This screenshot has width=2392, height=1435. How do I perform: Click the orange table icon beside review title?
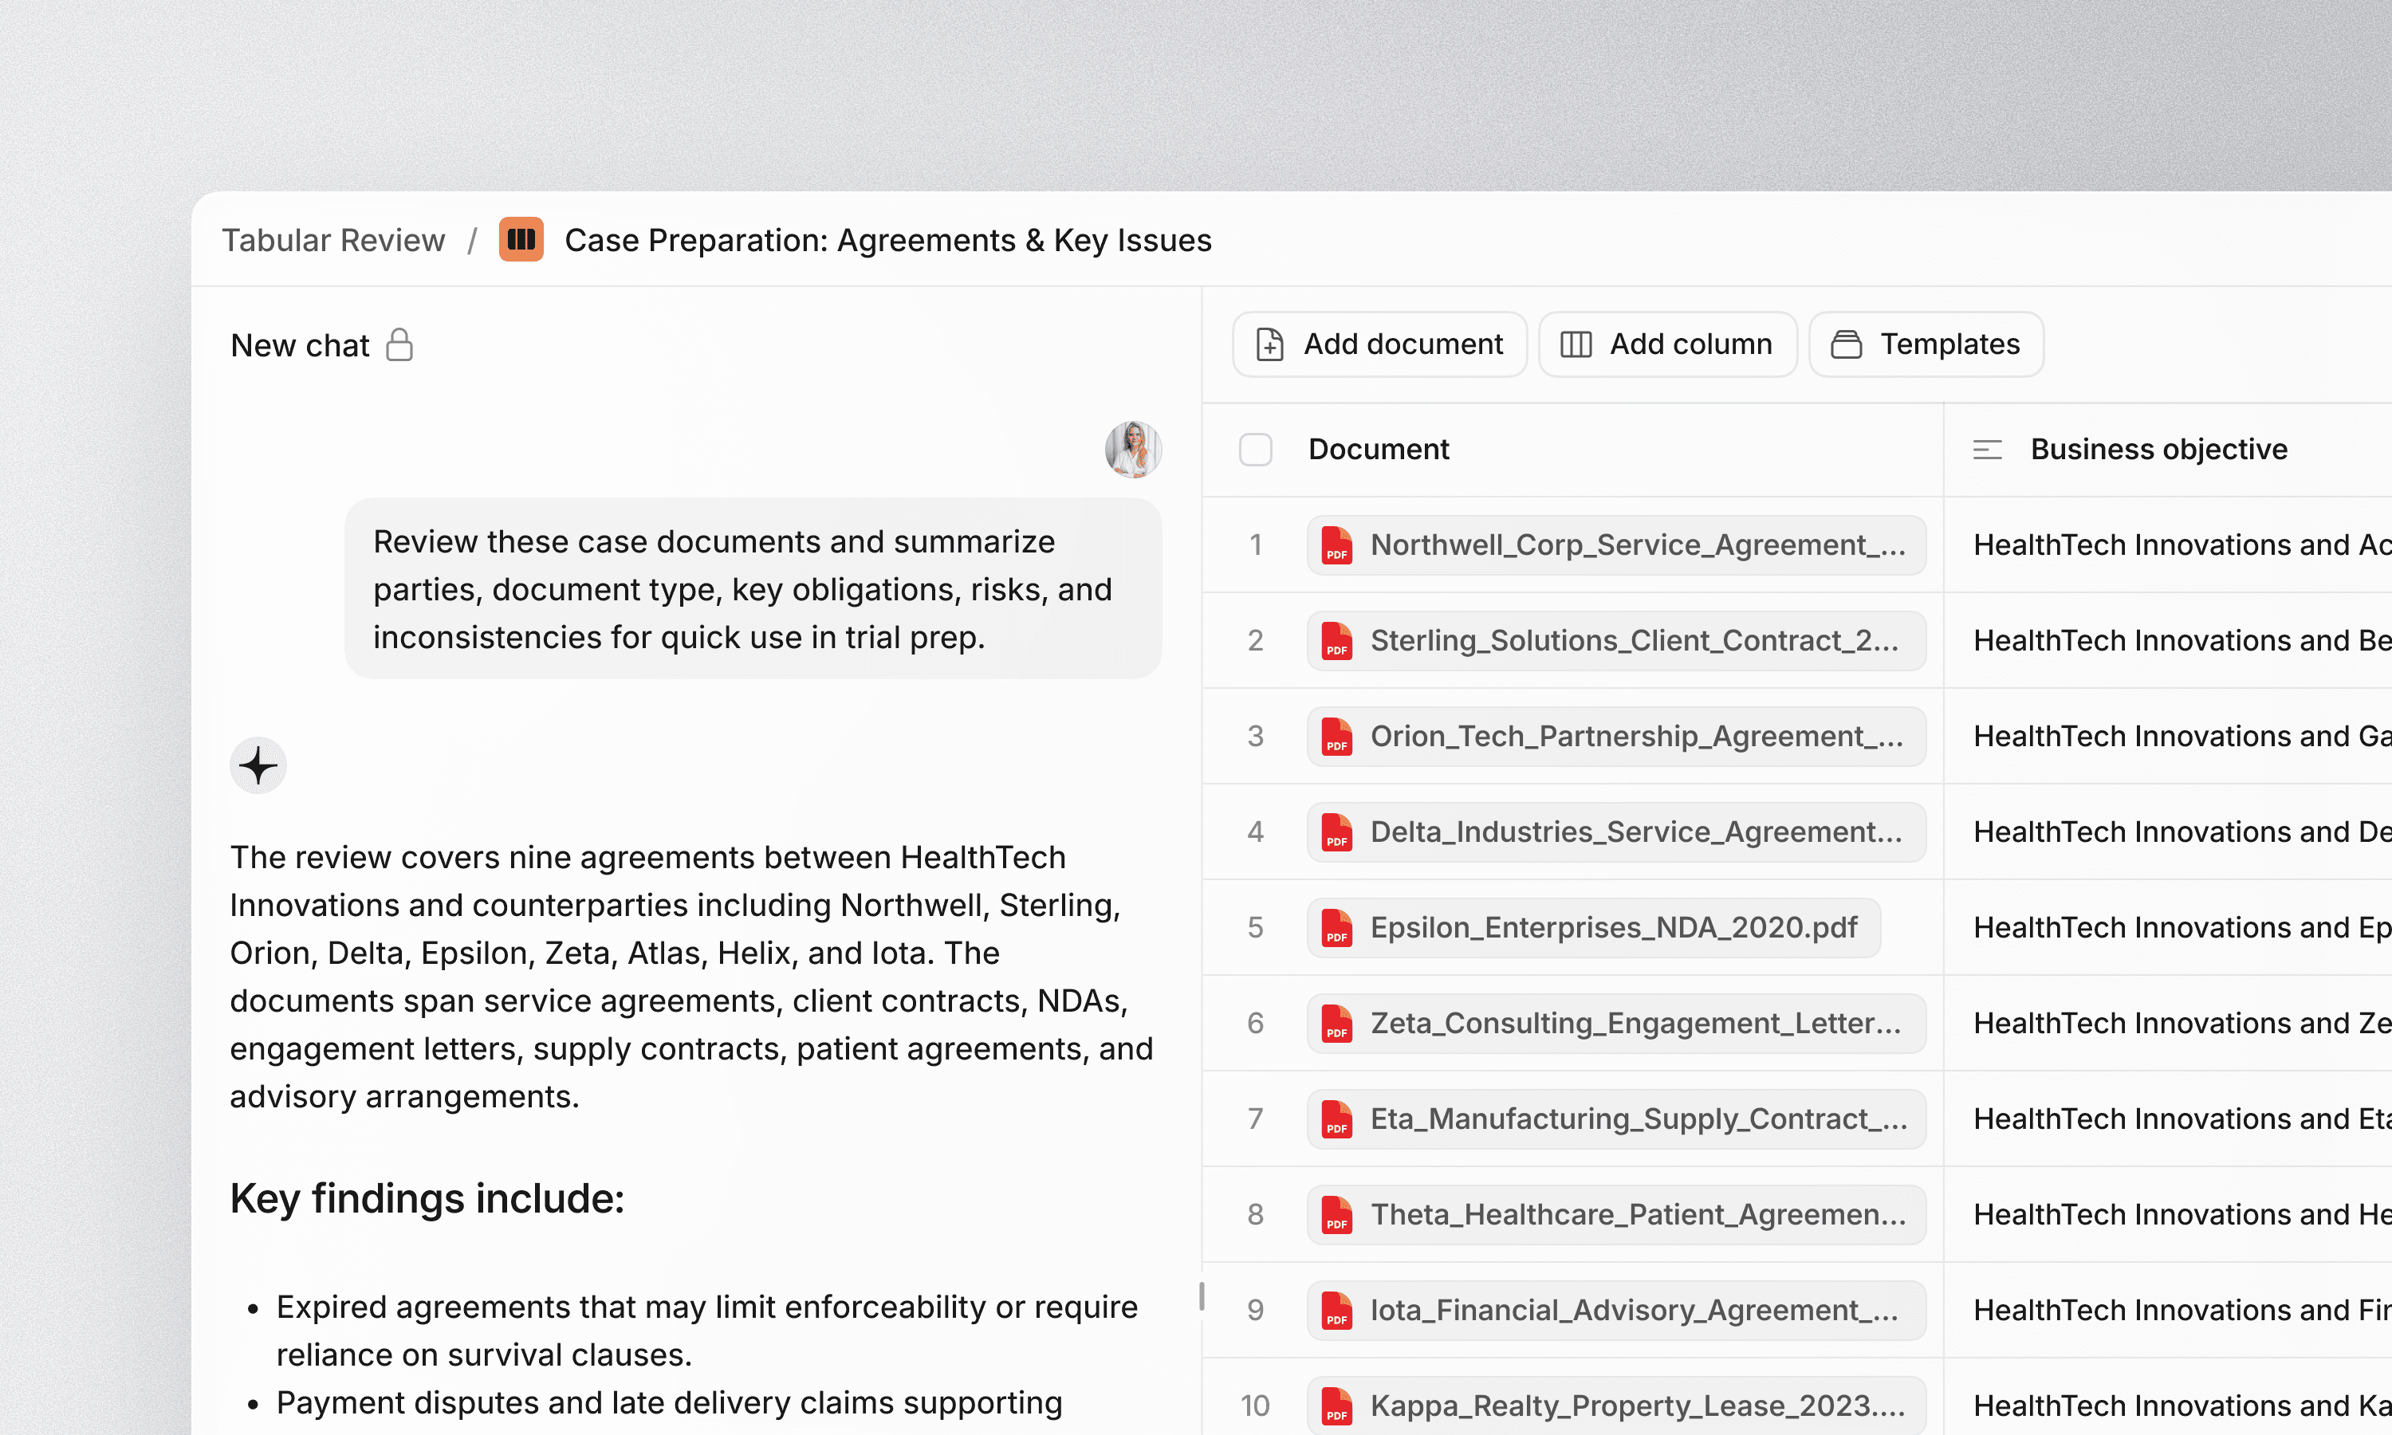[x=520, y=240]
